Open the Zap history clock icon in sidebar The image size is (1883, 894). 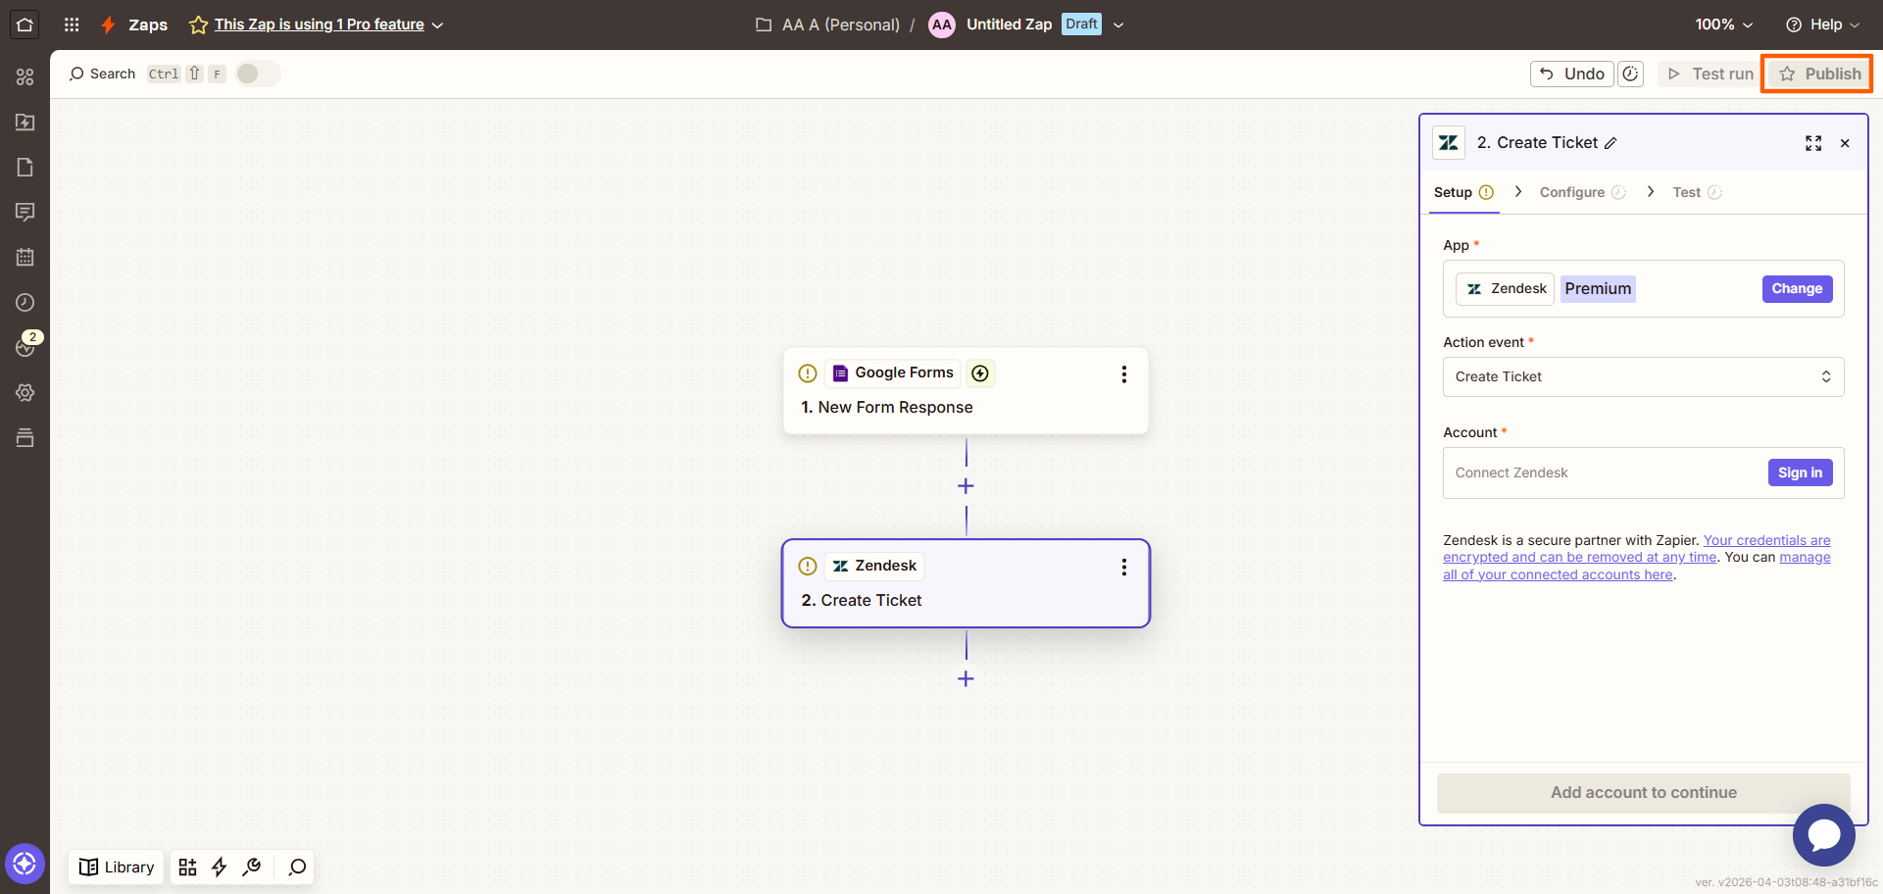point(25,302)
